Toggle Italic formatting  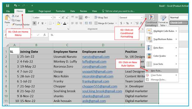tap(38, 23)
